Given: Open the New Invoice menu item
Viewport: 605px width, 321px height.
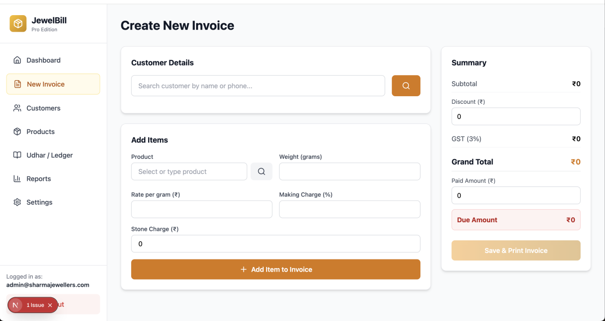Looking at the screenshot, I should (x=53, y=84).
